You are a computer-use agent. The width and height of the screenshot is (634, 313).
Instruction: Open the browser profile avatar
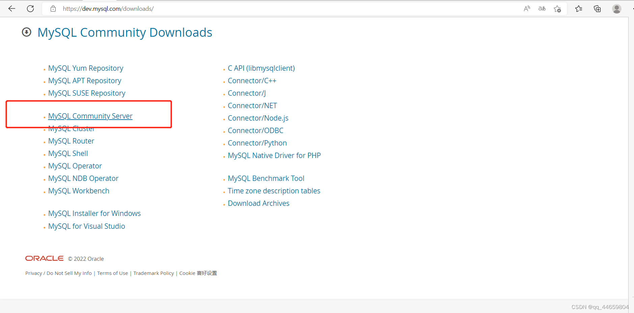[x=617, y=9]
